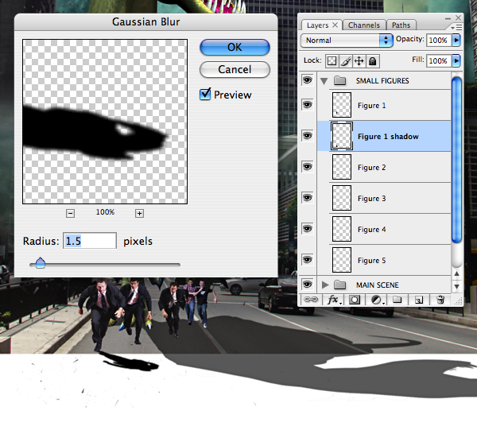
Task: Click the SMALL FIGURES group name
Action: coord(382,81)
